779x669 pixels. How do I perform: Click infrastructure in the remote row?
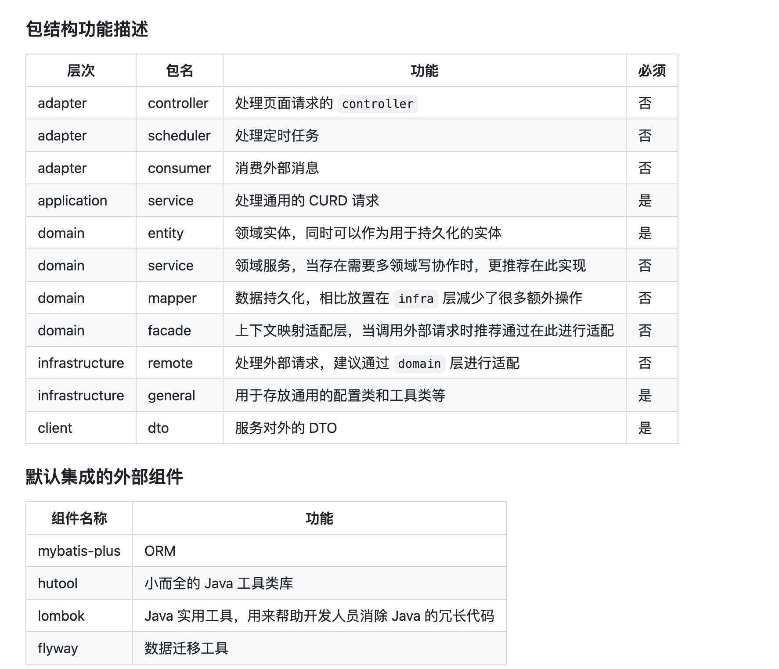[x=81, y=363]
